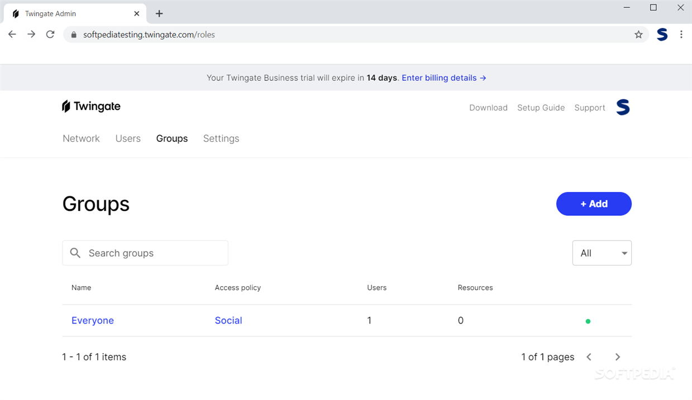Screen dimensions: 692x400
Task: Minimize the Chrome window
Action: point(627,8)
